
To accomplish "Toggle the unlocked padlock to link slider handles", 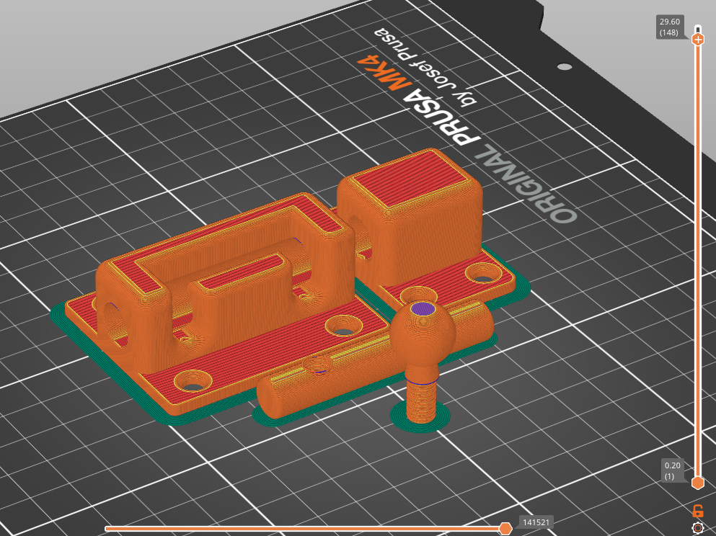I will (697, 510).
